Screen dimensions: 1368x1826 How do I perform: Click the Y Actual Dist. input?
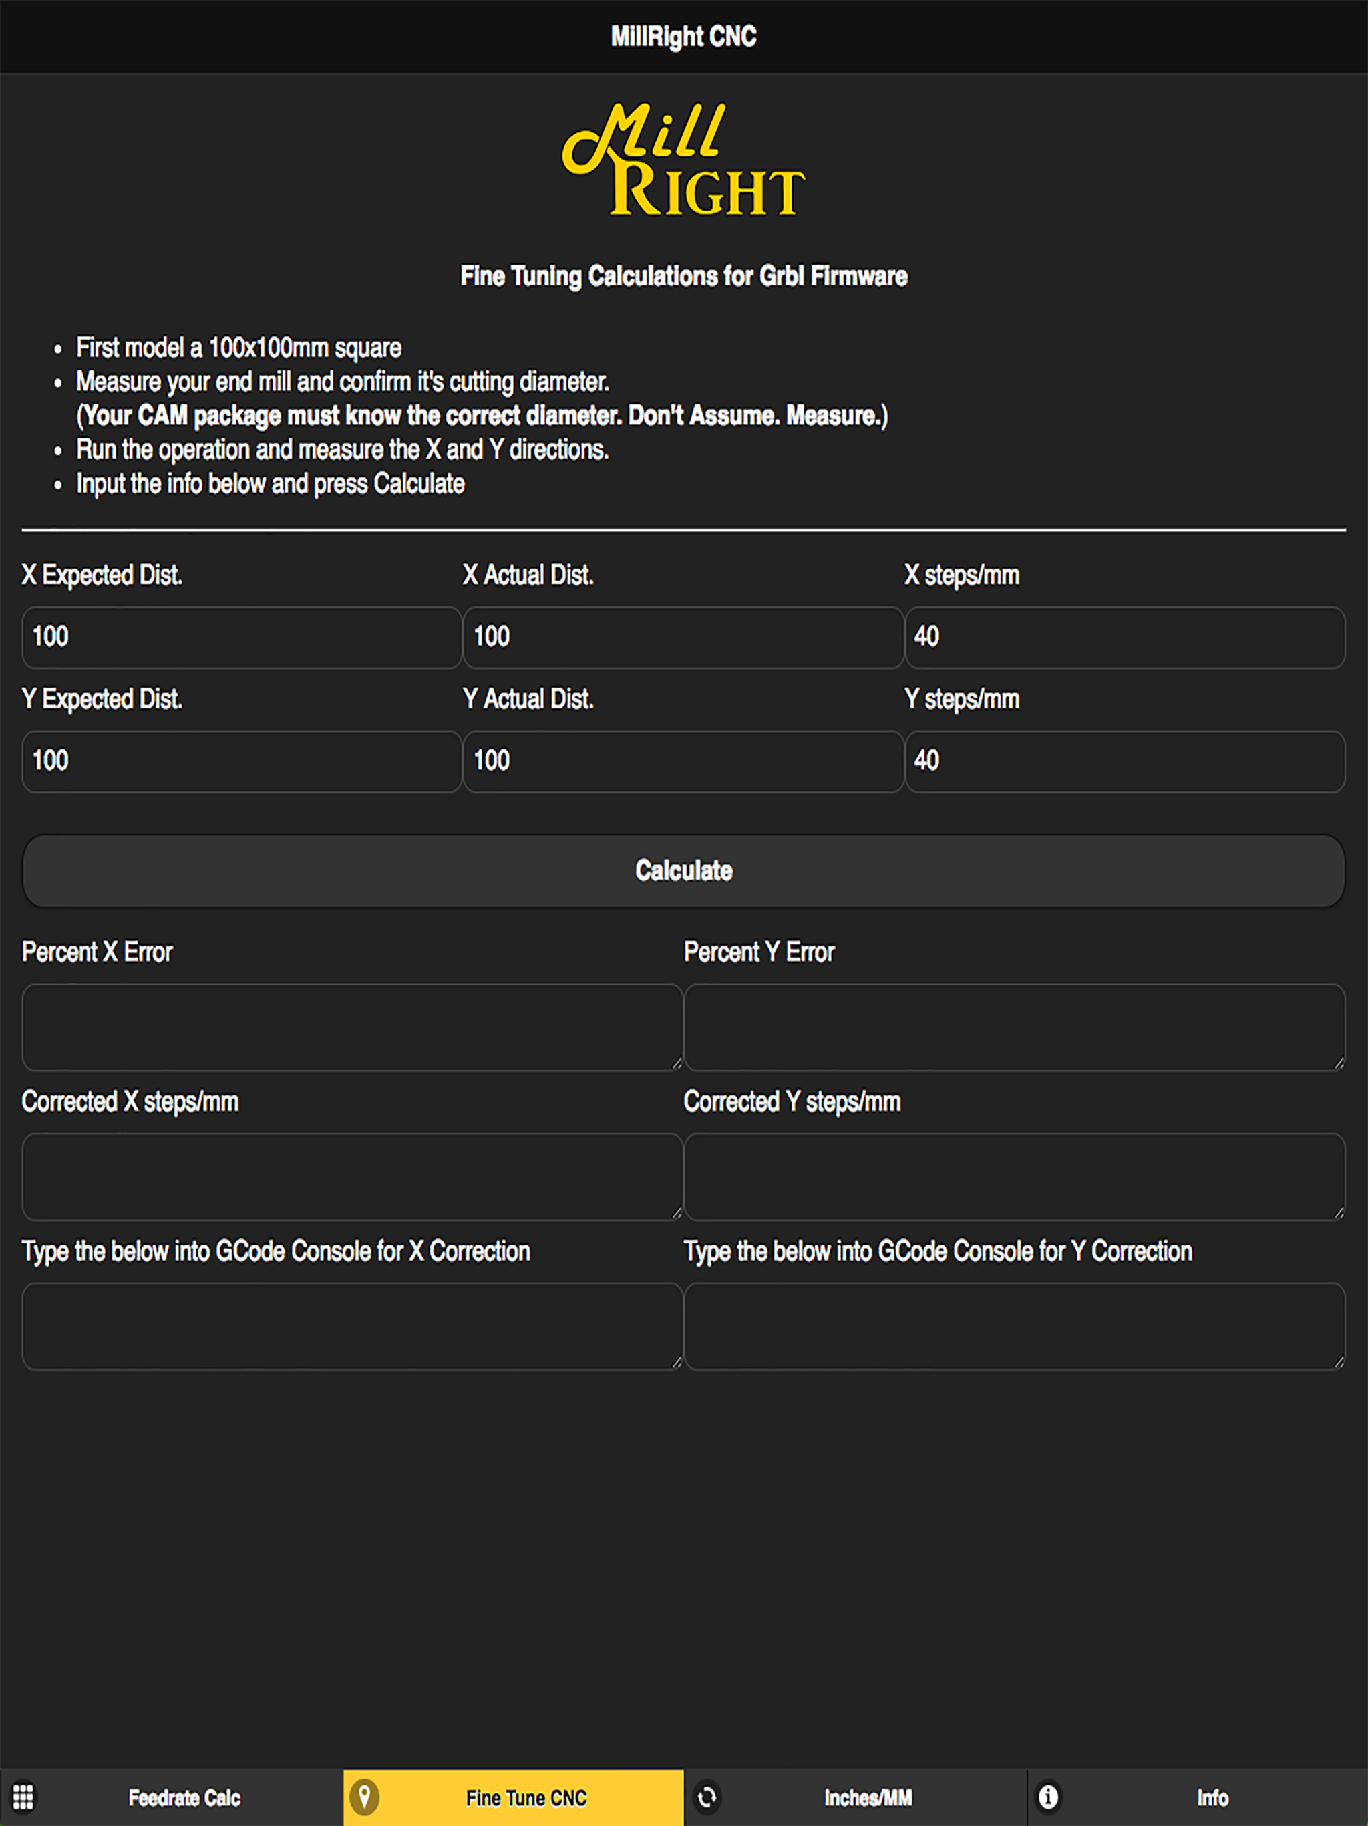[x=683, y=761]
